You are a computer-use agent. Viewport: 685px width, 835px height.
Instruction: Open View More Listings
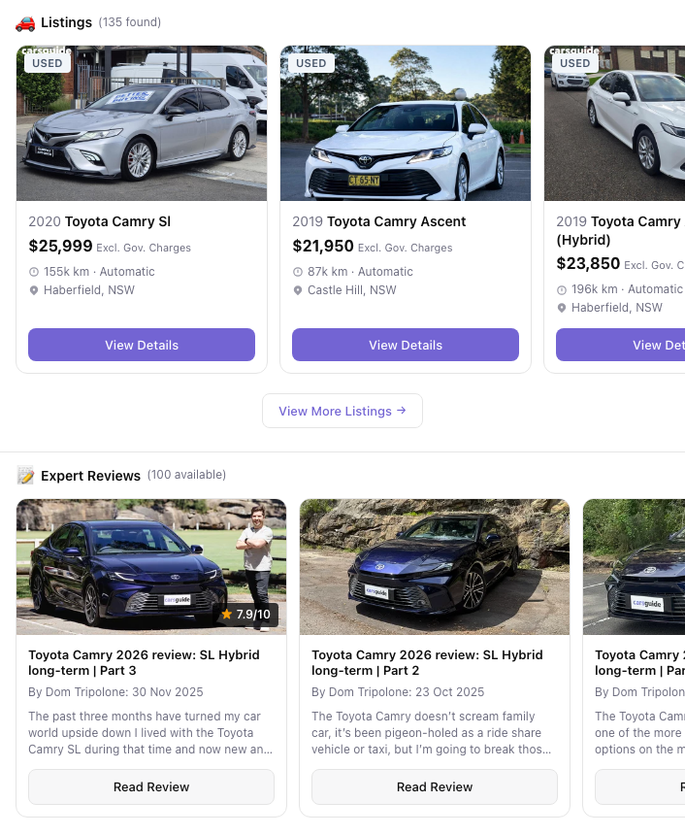click(342, 411)
